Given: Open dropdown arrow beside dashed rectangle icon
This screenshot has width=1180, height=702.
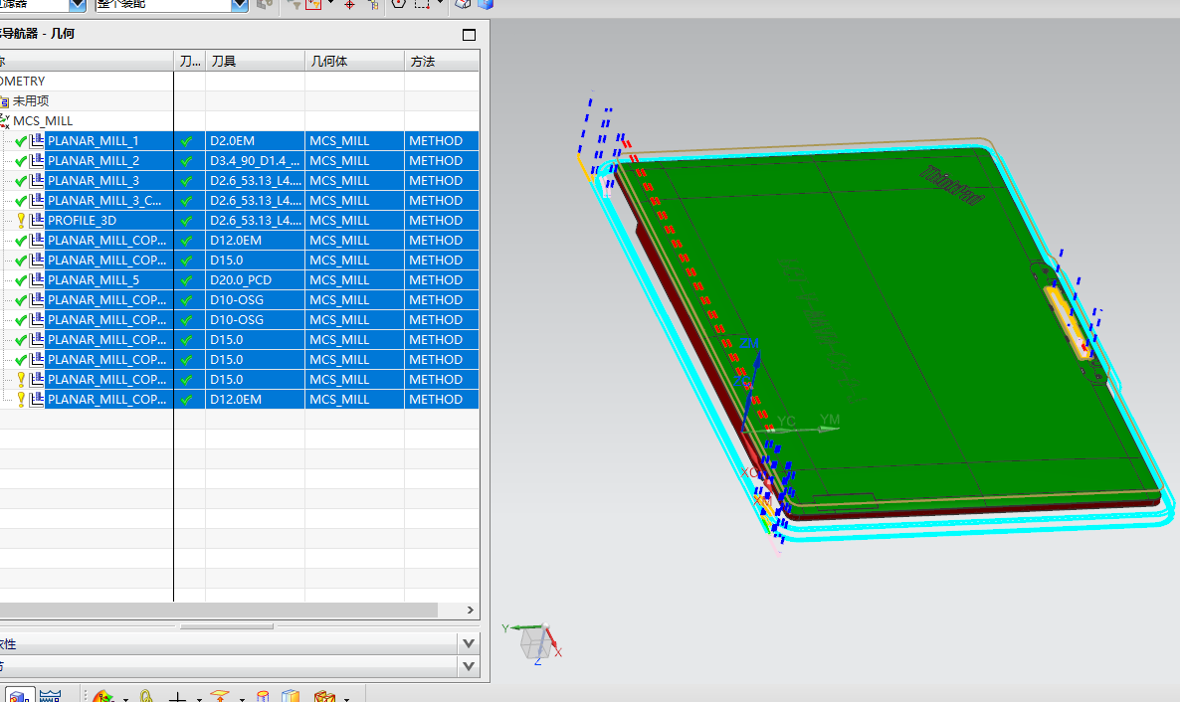Looking at the screenshot, I should (x=440, y=3).
